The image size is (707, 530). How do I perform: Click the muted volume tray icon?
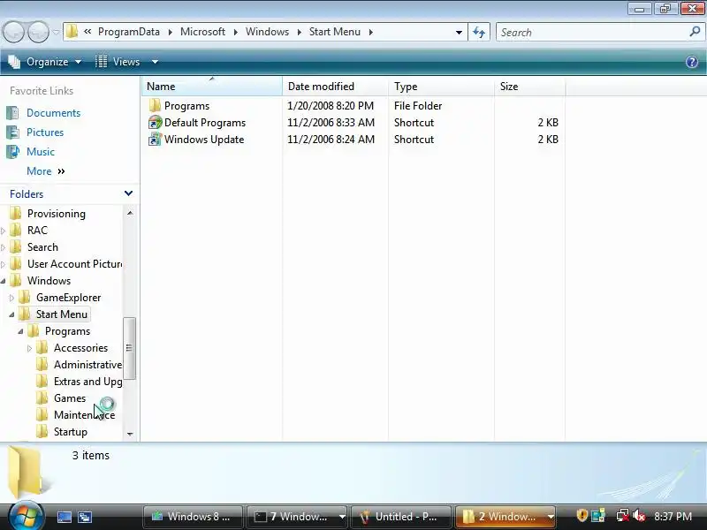pyautogui.click(x=638, y=516)
